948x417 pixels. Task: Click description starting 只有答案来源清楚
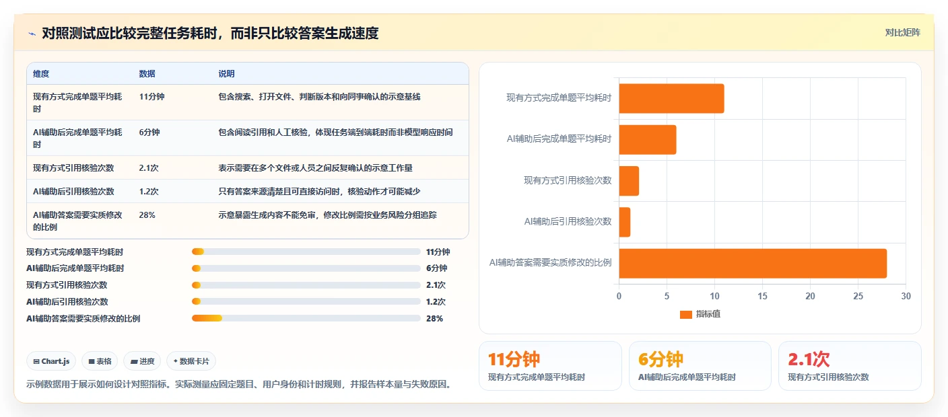[319, 191]
